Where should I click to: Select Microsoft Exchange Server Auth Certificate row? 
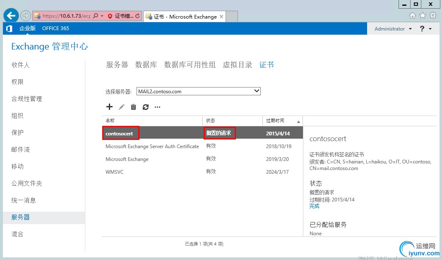202,146
